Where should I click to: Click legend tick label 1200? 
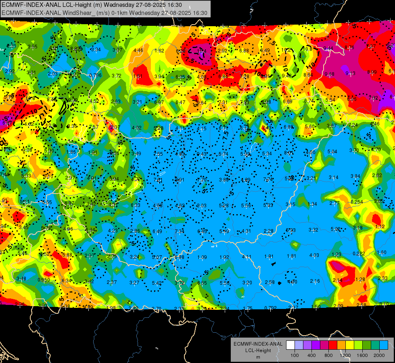[345, 355]
